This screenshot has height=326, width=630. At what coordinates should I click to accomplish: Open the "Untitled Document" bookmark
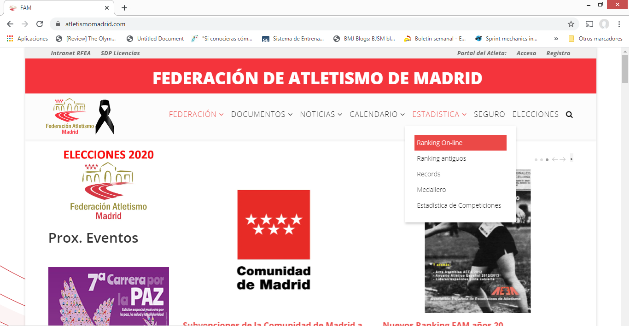[x=156, y=39]
